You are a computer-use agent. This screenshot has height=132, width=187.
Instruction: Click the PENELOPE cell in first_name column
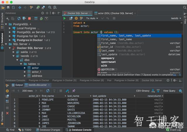pos(54,100)
